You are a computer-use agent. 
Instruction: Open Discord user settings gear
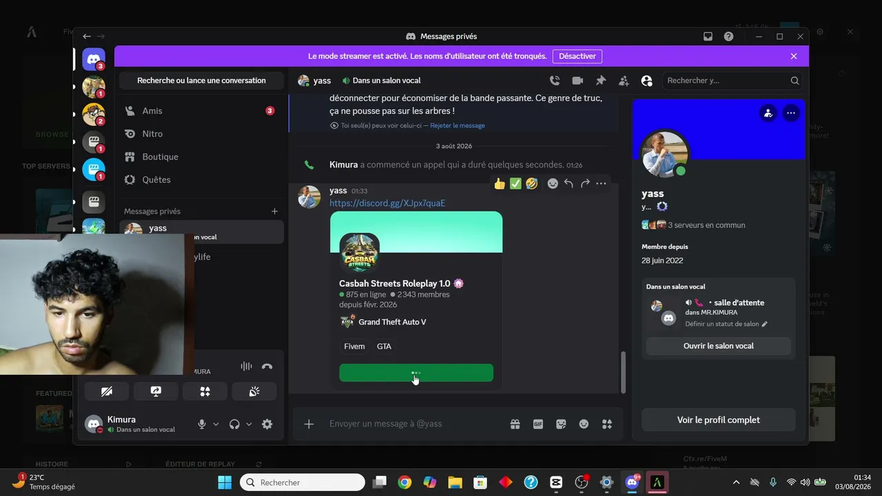pyautogui.click(x=267, y=424)
